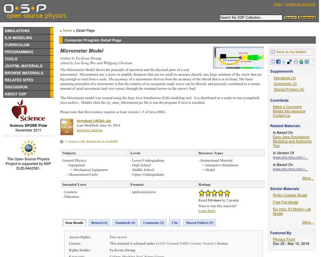Click the Search the OSP Collection field
Screen dimensions: 321x257
(x=250, y=18)
